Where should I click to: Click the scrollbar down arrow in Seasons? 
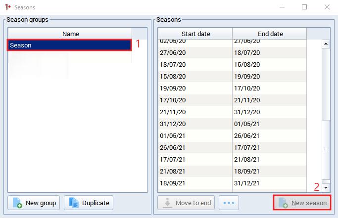tap(326, 188)
